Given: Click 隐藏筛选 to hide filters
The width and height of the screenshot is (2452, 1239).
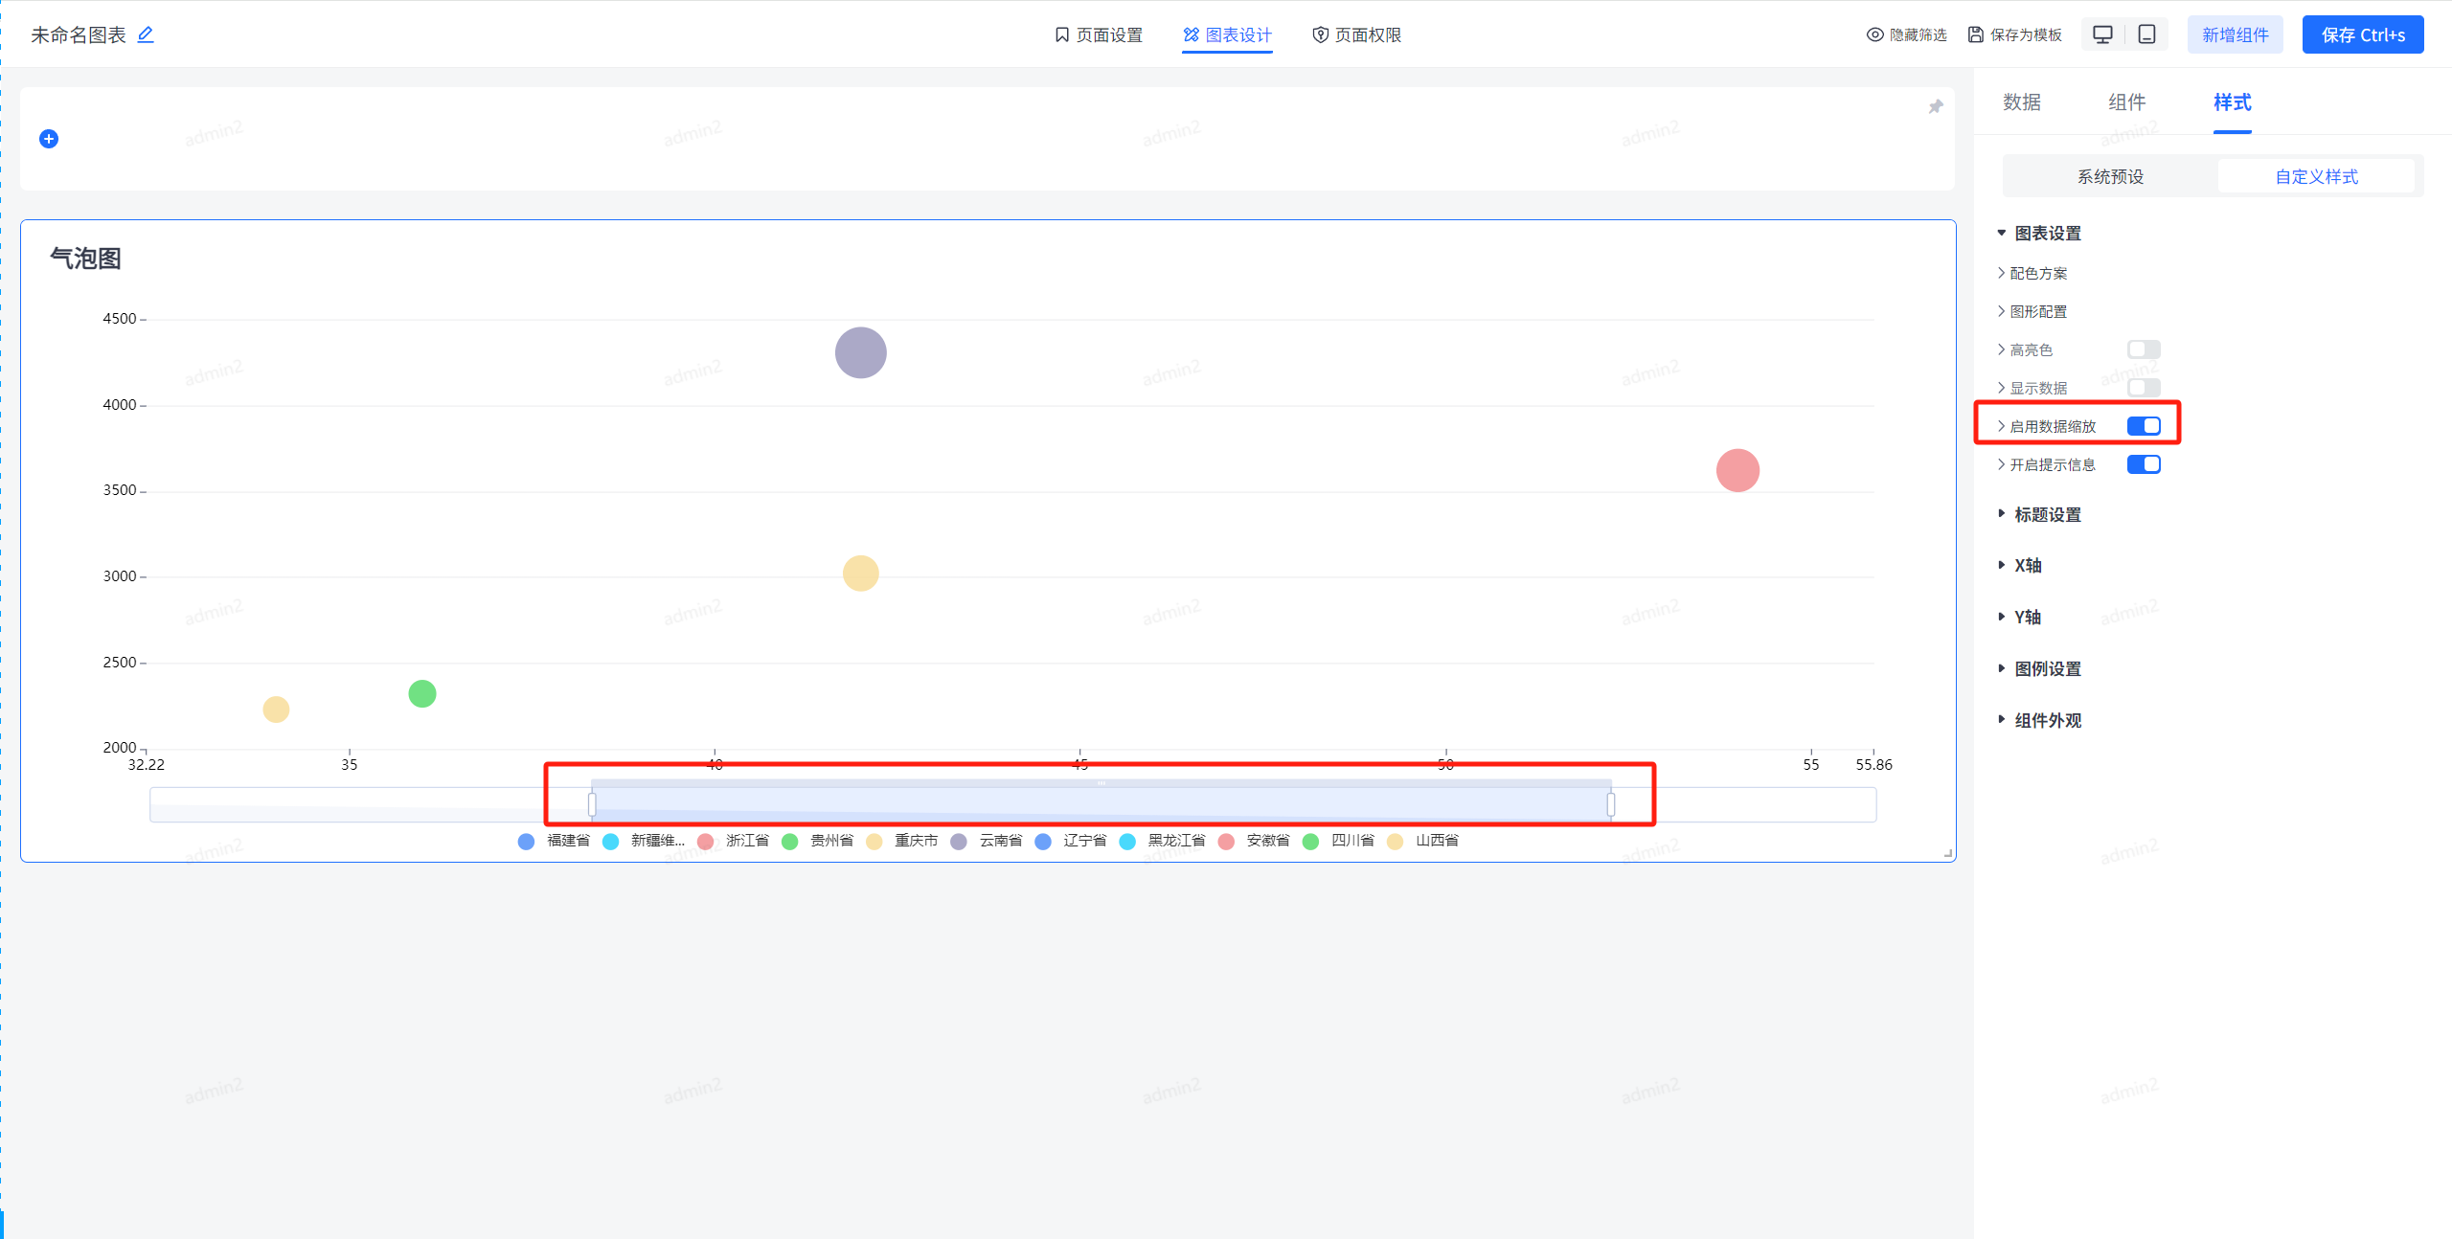Looking at the screenshot, I should (1906, 34).
